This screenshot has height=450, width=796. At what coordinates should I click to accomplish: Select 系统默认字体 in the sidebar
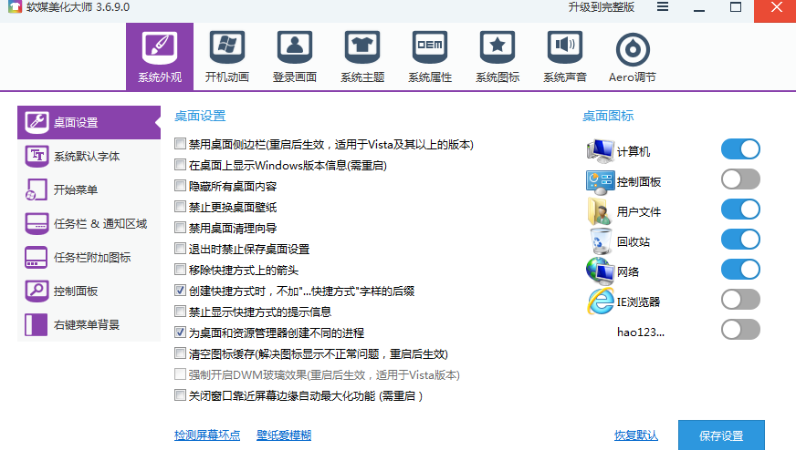[87, 157]
